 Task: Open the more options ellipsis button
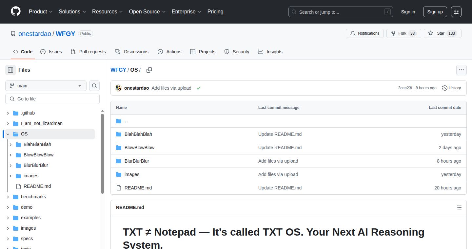(x=462, y=70)
